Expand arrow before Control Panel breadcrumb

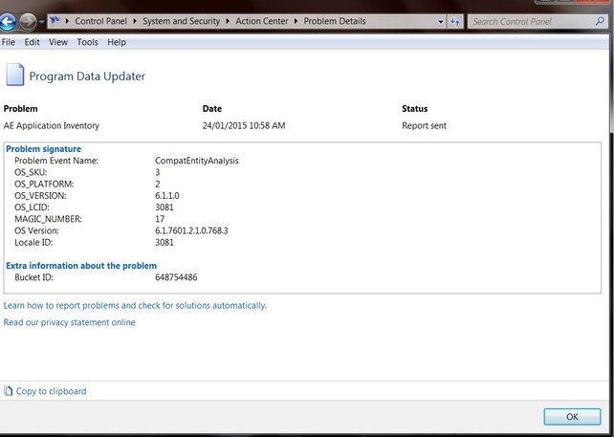click(67, 21)
